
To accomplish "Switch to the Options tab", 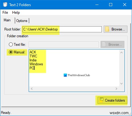I will tap(22, 21).
